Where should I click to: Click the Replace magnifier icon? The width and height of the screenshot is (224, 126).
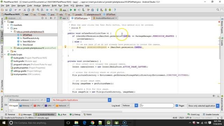(x=42, y=10)
